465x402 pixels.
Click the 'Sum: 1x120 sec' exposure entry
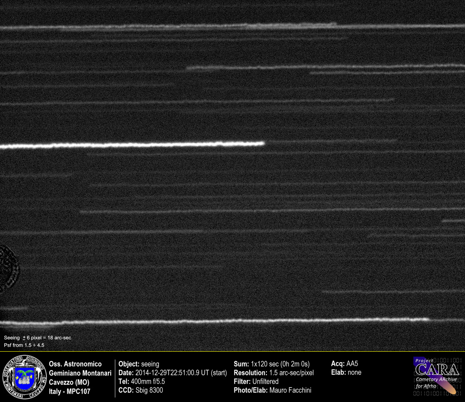click(271, 364)
